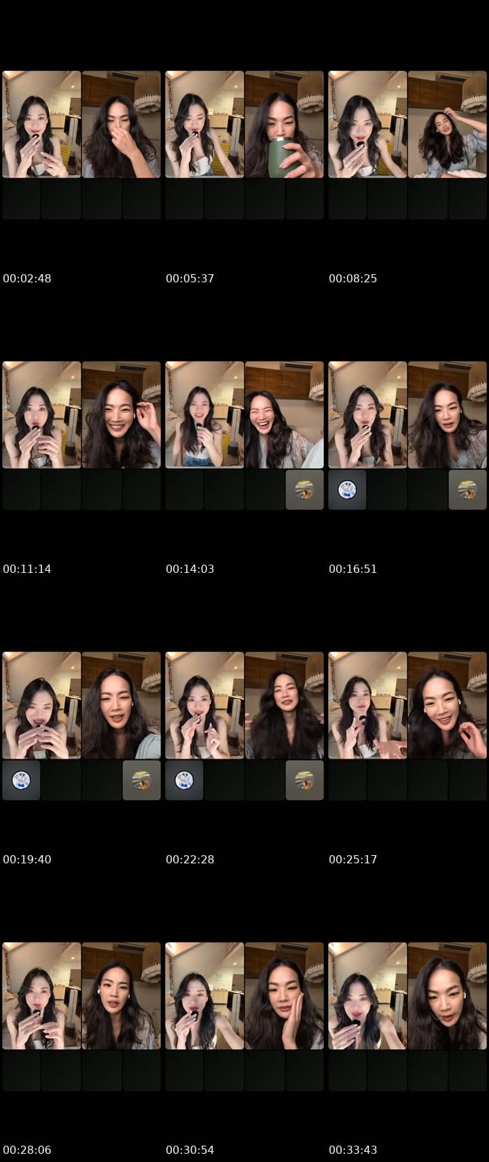Open video of woman drinking from green cup at 00:05:37
This screenshot has width=489, height=1162.
(285, 124)
